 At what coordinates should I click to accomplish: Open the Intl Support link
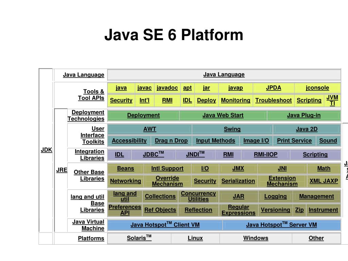[x=167, y=169]
